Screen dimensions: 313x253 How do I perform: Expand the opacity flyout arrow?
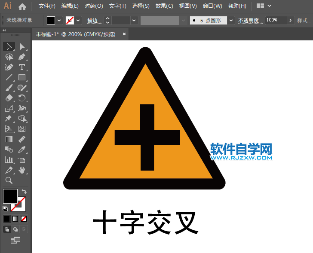click(291, 20)
